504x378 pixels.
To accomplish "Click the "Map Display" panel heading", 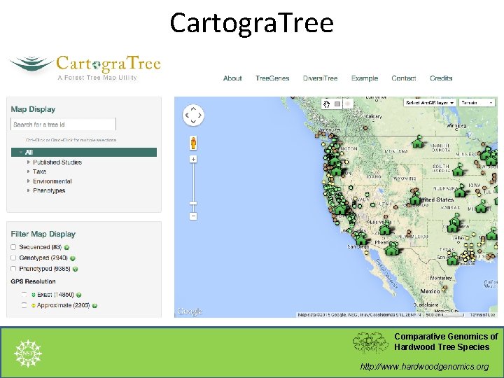I will point(33,109).
